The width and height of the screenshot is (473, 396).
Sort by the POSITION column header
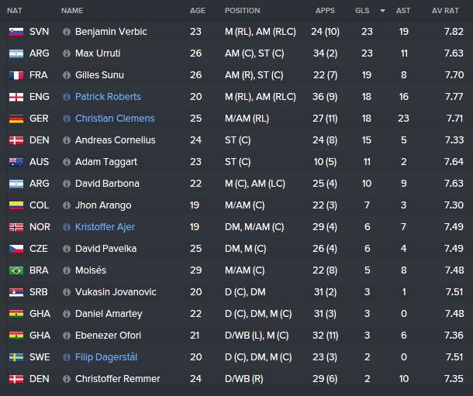[242, 11]
